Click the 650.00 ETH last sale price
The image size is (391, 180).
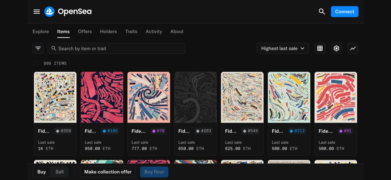point(191,149)
